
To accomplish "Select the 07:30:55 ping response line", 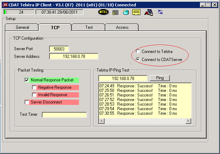I will [x=138, y=113].
